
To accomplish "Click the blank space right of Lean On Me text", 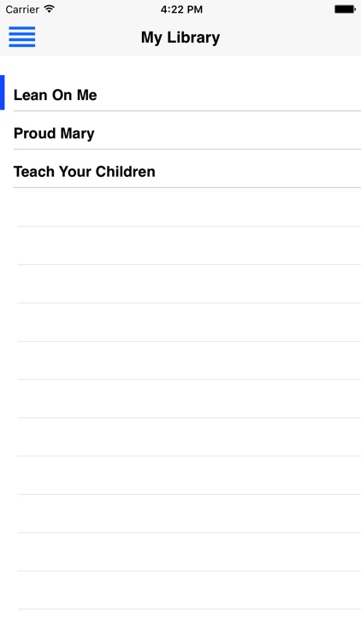I will coord(229,92).
